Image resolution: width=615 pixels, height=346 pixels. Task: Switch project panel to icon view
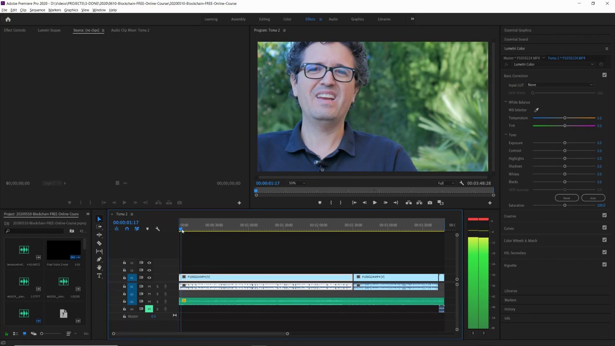pyautogui.click(x=25, y=334)
